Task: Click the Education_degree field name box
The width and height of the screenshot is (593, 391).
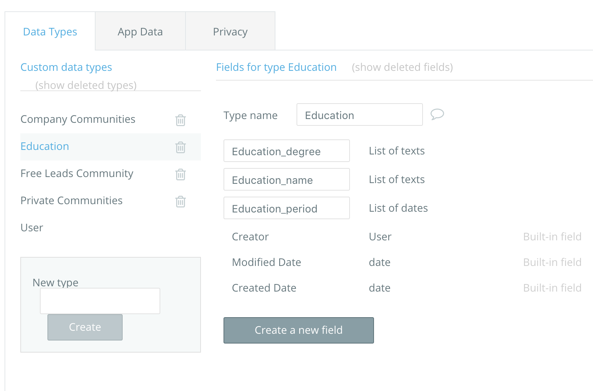Action: (286, 151)
